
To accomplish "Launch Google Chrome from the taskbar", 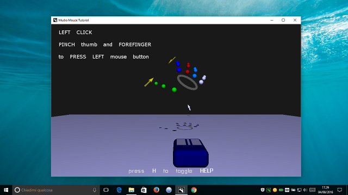I will click(194, 190).
